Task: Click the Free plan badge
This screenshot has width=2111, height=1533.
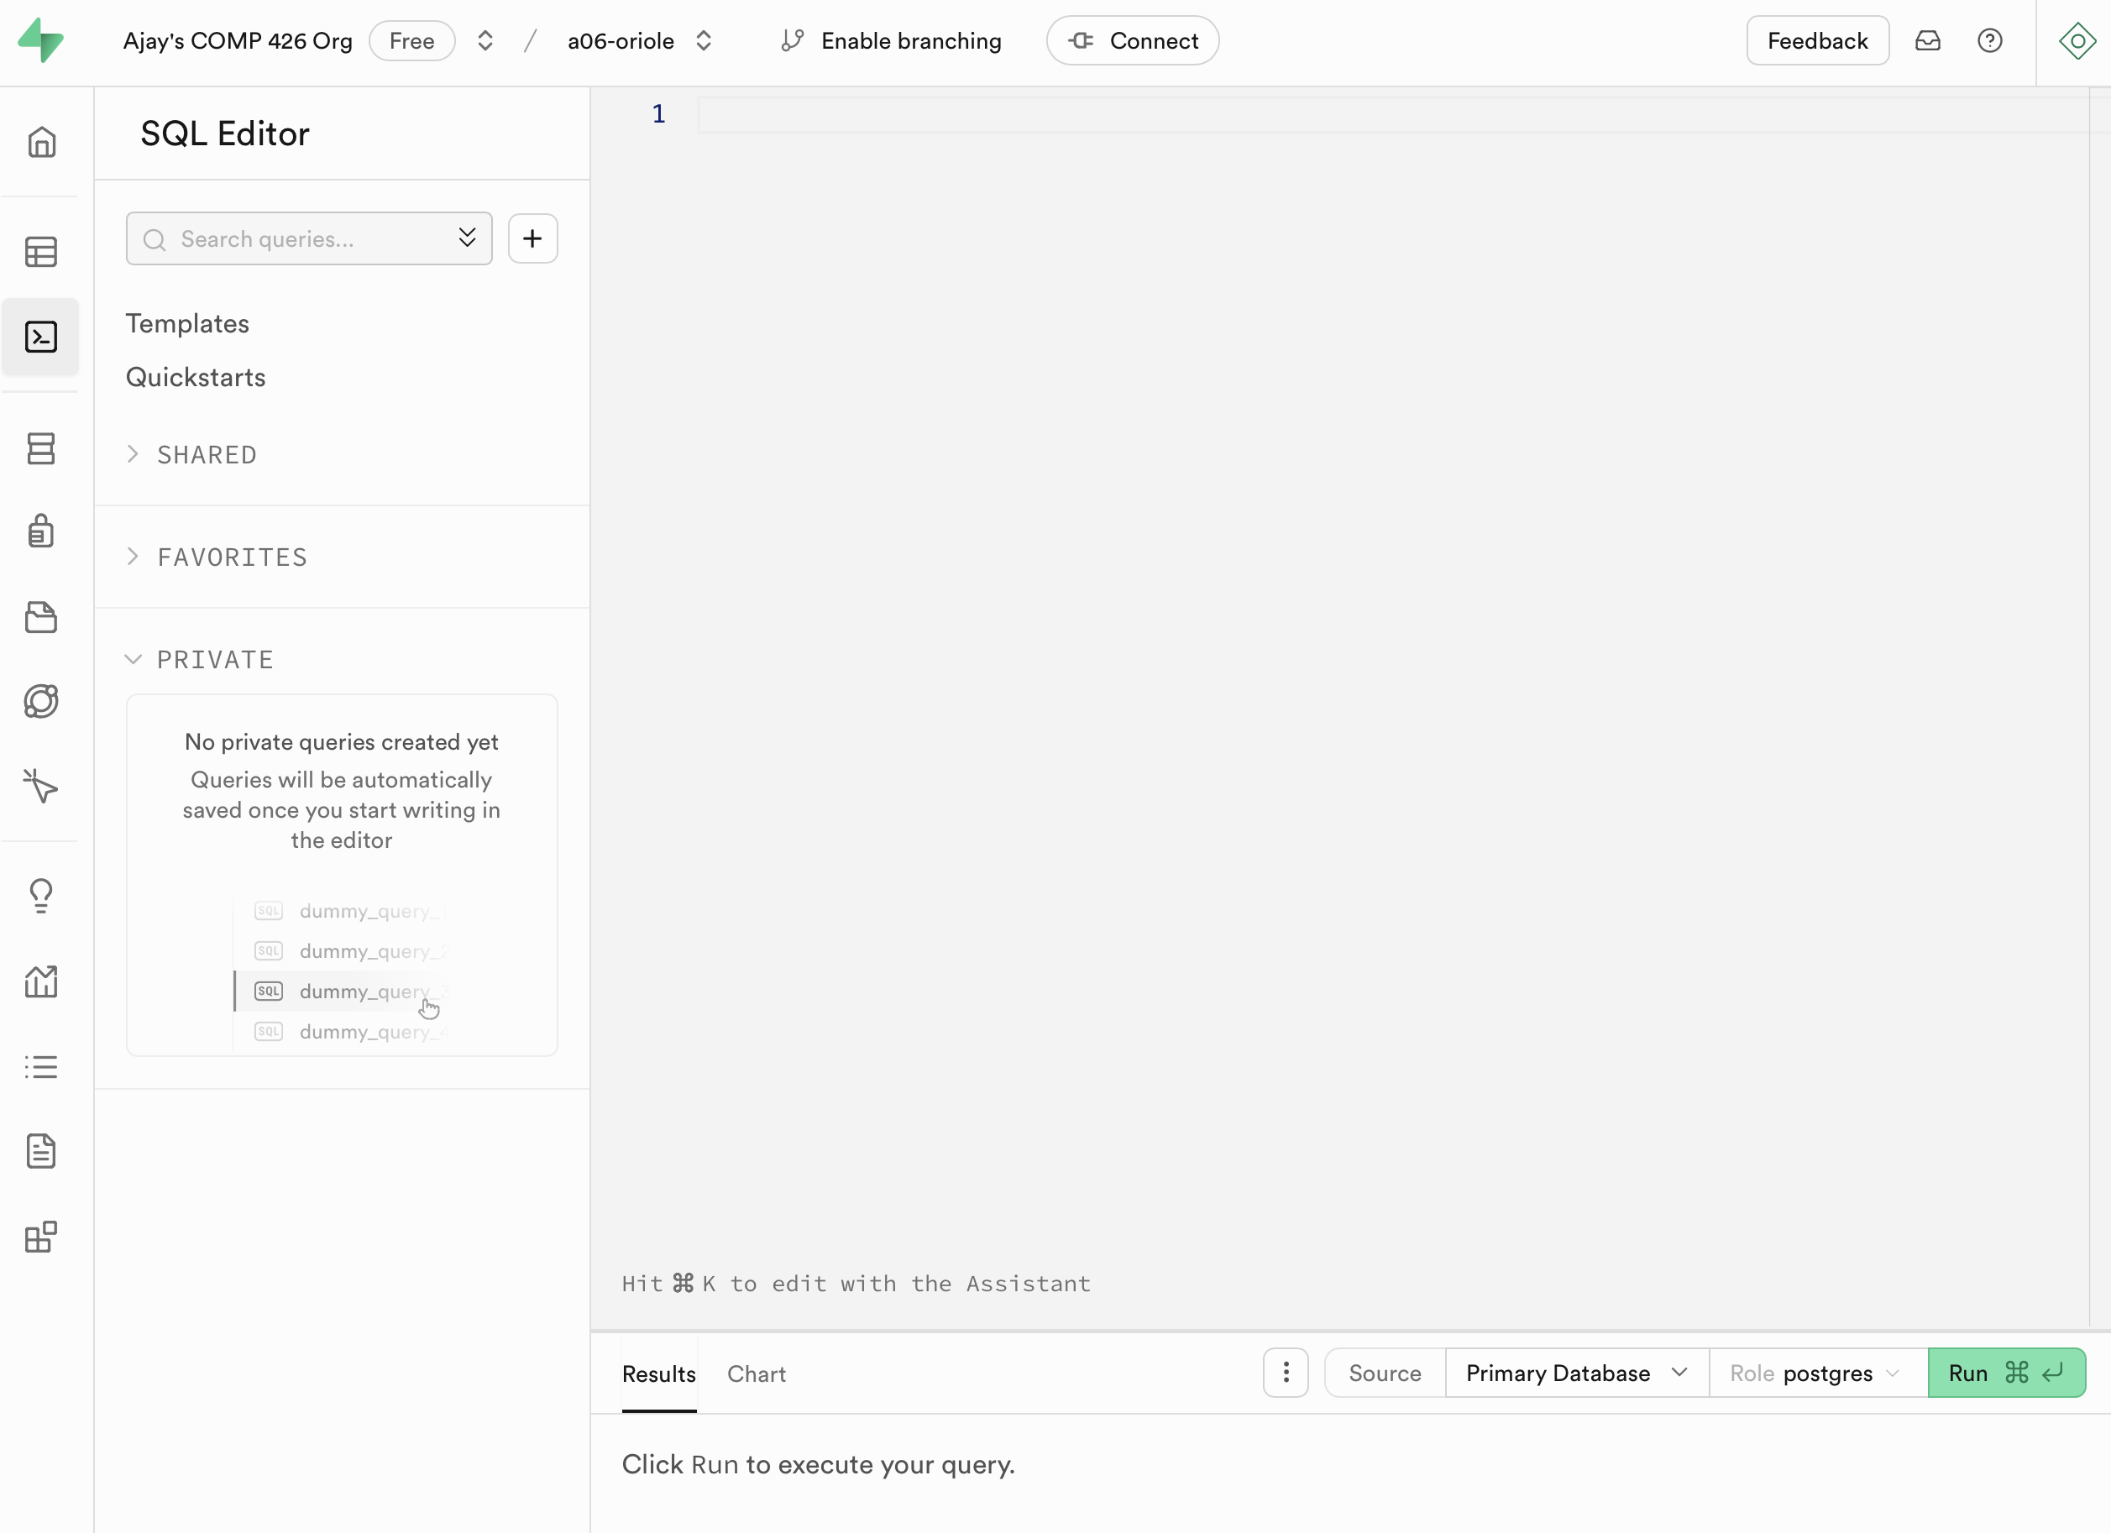Action: [411, 41]
